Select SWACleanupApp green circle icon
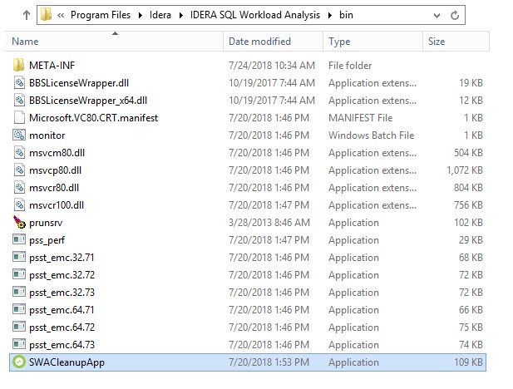The width and height of the screenshot is (513, 389). click(x=19, y=362)
